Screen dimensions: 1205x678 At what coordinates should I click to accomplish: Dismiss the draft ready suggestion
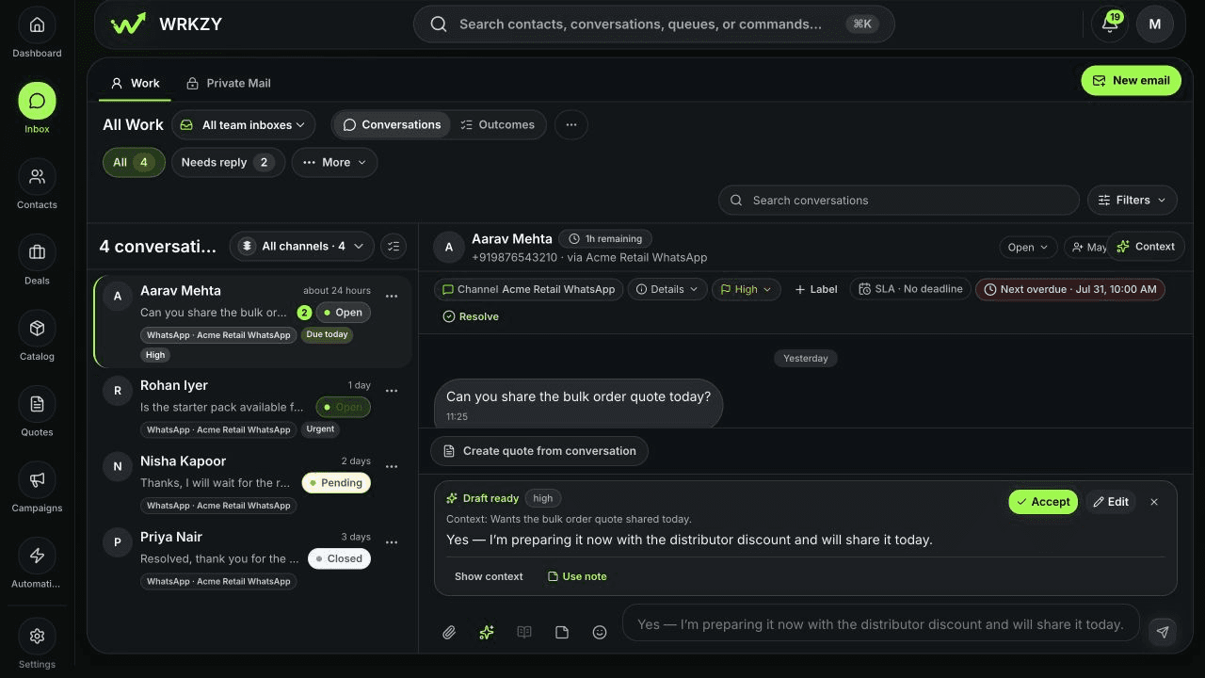1154,502
